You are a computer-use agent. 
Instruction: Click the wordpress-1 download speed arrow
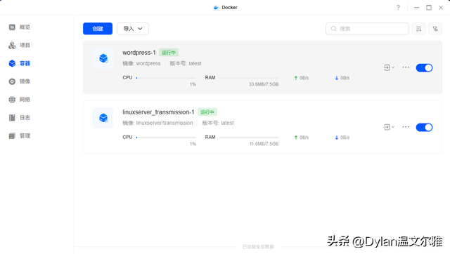[x=337, y=78]
